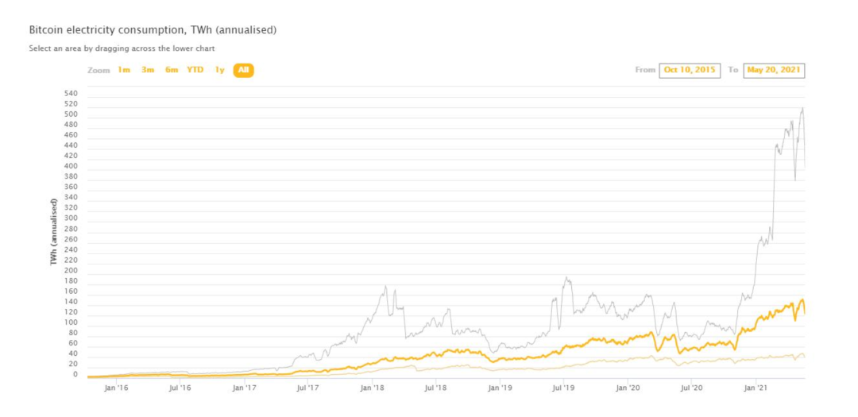Click the thick orange estimate line peak in 2021

coord(802,300)
